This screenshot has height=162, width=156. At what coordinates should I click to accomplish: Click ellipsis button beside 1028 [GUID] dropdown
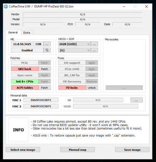[94, 44]
